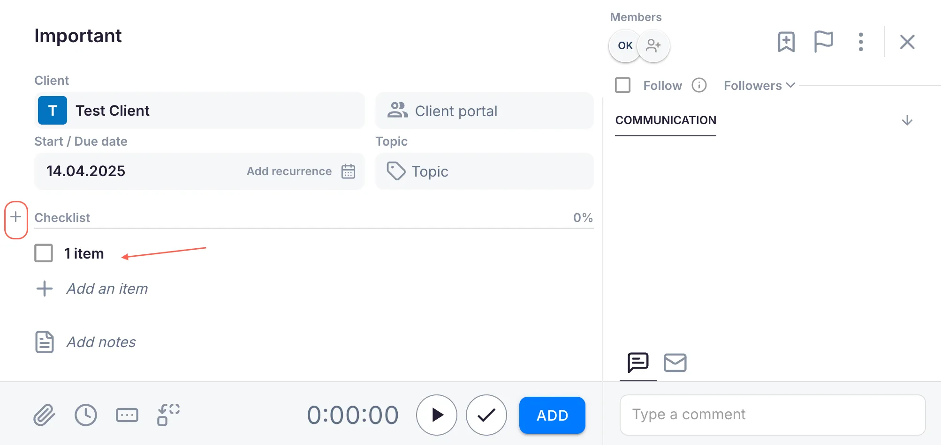
Task: Expand the Followers dropdown
Action: tap(759, 86)
